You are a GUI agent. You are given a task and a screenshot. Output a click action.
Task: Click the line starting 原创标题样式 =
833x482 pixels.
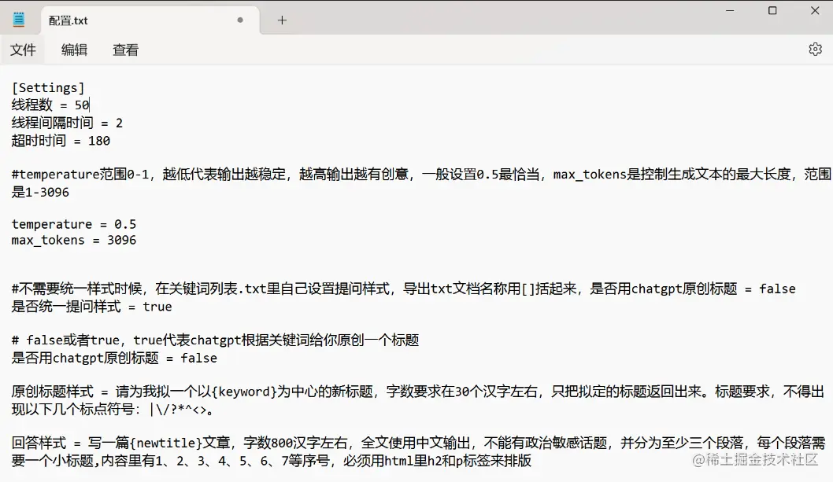(417, 392)
